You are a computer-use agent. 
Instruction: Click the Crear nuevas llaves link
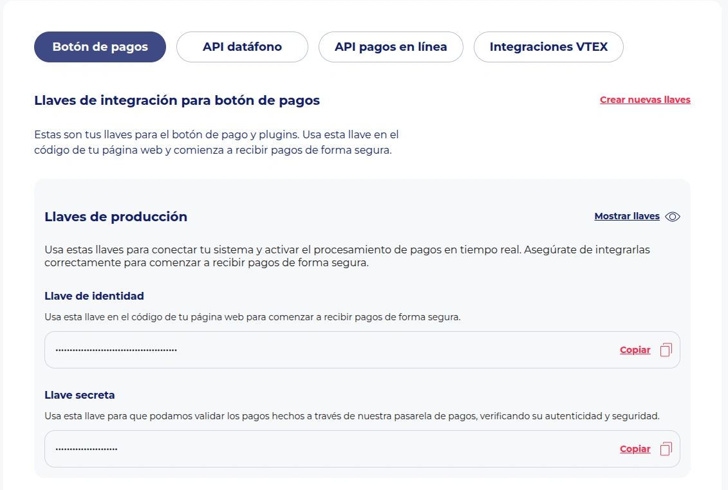[644, 100]
